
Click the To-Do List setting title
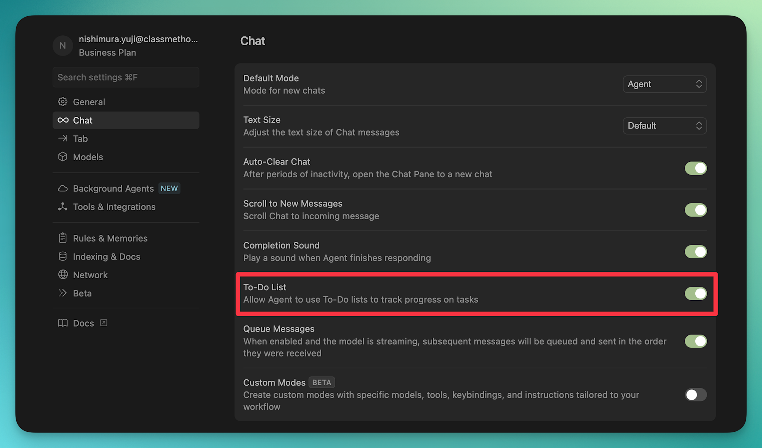pos(265,287)
